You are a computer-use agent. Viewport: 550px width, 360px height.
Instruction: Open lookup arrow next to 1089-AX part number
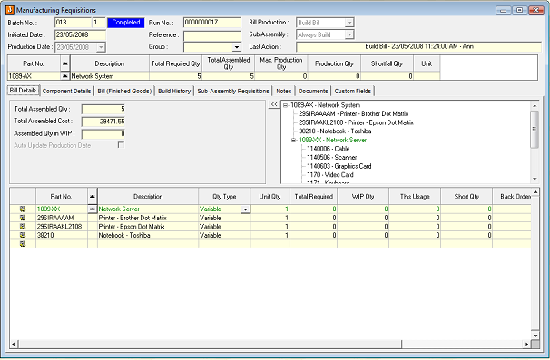[64, 75]
